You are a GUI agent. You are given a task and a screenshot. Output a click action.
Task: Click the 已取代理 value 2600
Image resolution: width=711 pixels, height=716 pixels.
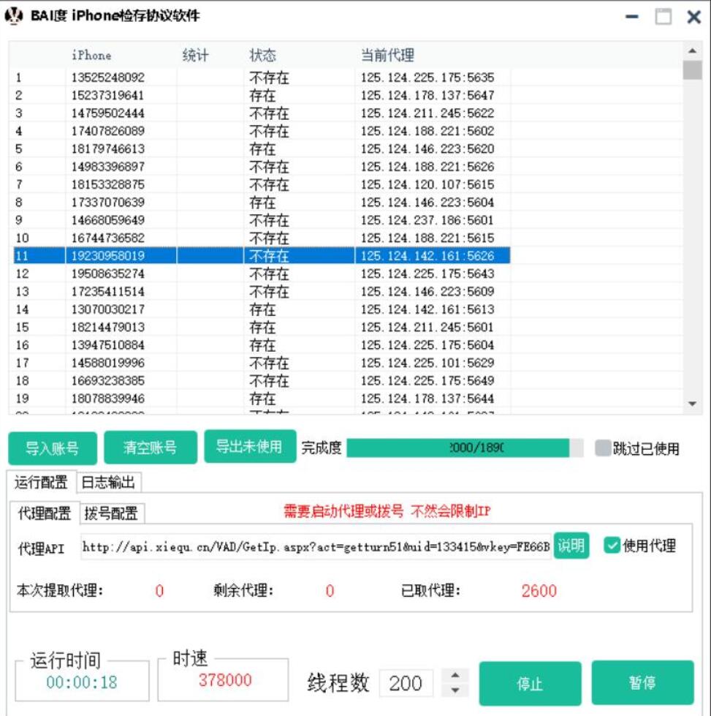539,591
